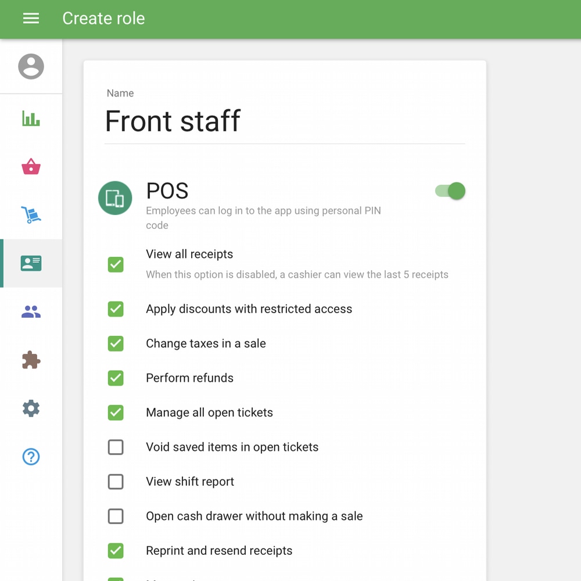
Task: Open the hamburger navigation menu
Action: [x=31, y=18]
